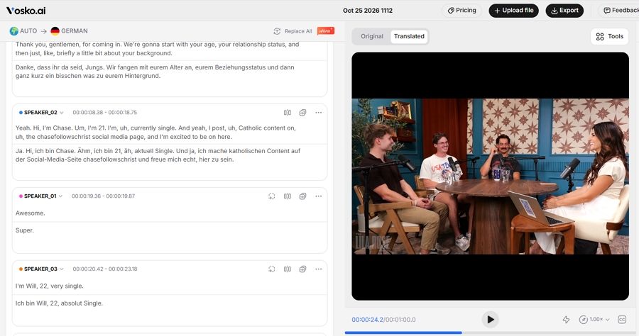
Task: Open the Tools panel
Action: tap(609, 37)
